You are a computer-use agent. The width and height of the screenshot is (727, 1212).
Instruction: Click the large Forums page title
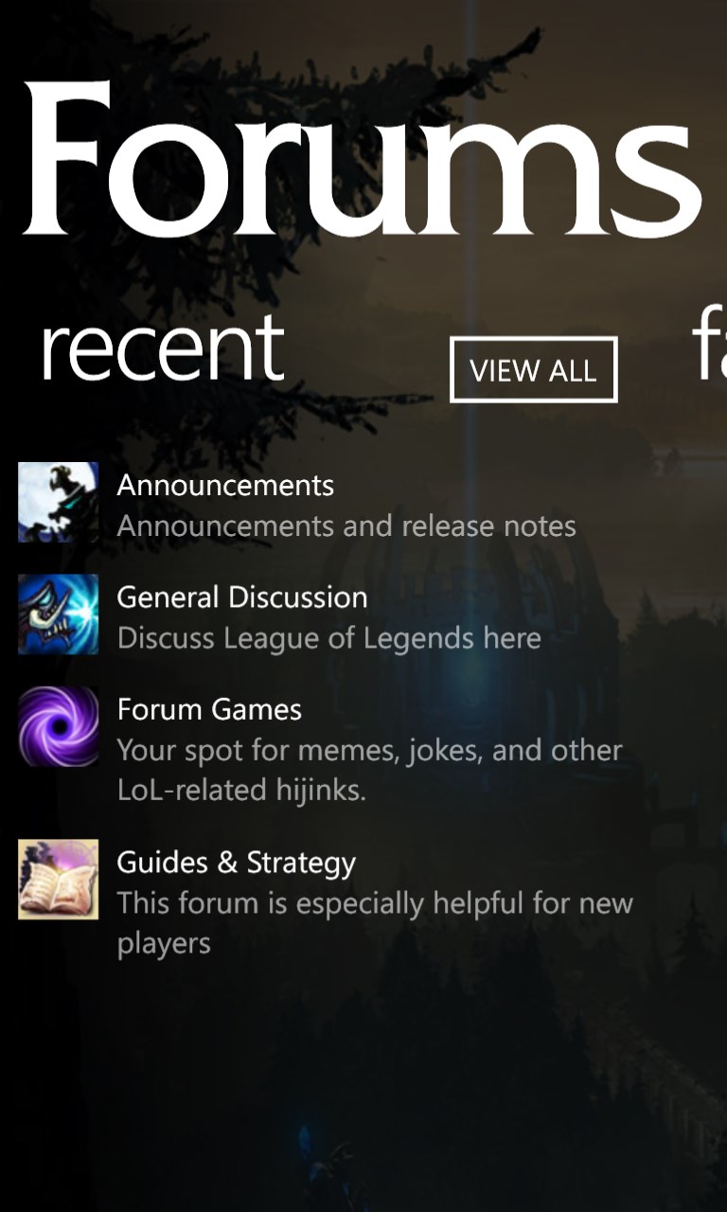362,159
